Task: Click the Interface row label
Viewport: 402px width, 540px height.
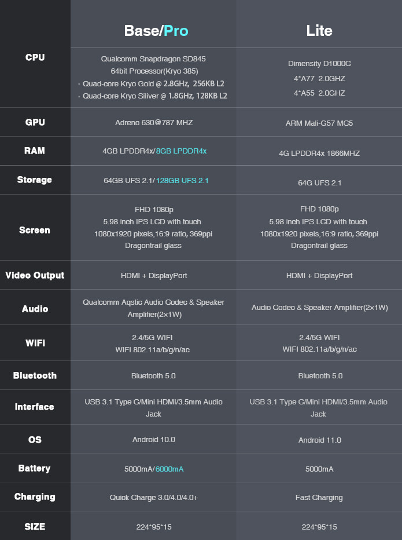Action: [x=34, y=407]
